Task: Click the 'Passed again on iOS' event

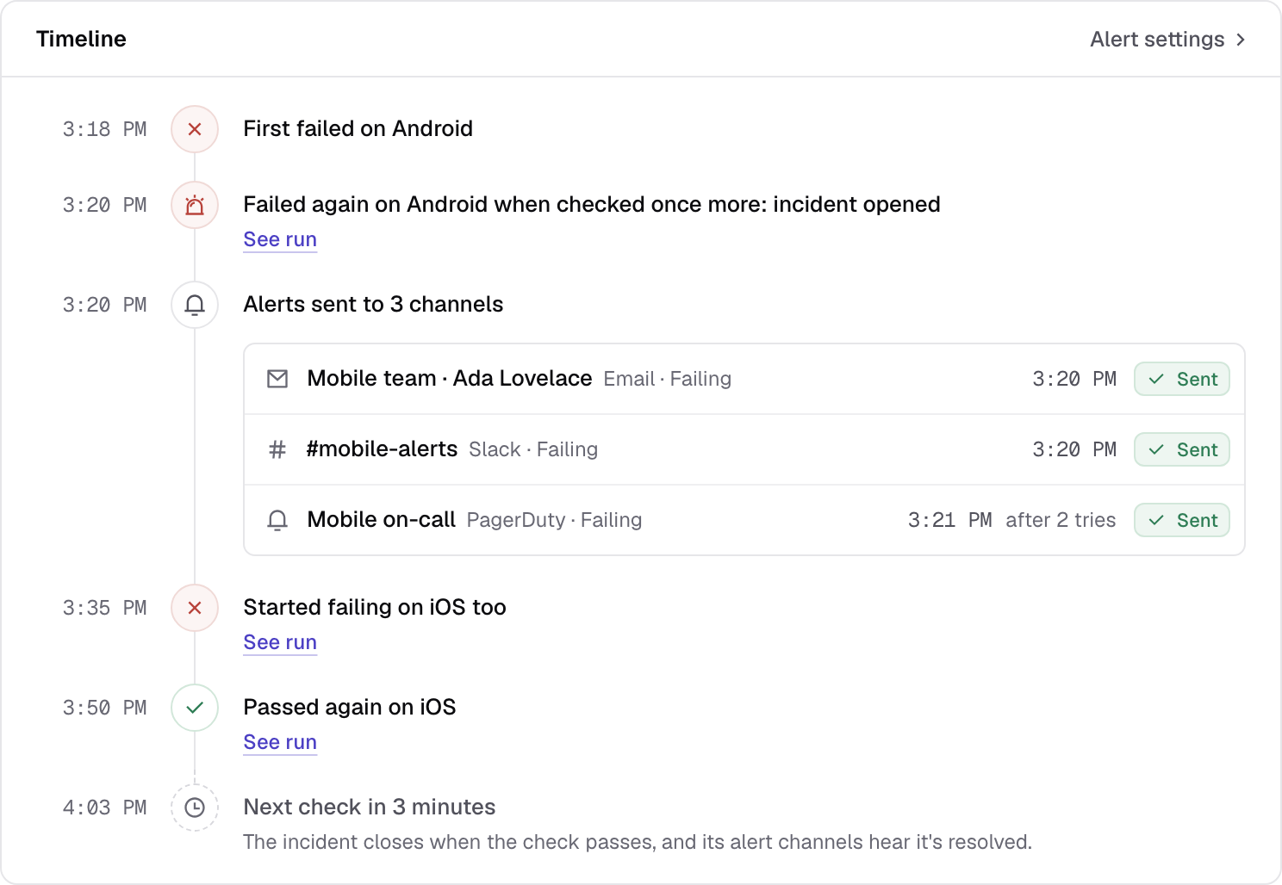Action: coord(350,708)
